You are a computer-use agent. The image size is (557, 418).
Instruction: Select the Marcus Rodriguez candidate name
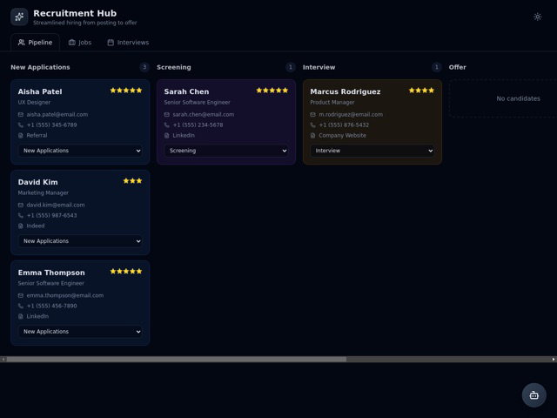pyautogui.click(x=346, y=91)
